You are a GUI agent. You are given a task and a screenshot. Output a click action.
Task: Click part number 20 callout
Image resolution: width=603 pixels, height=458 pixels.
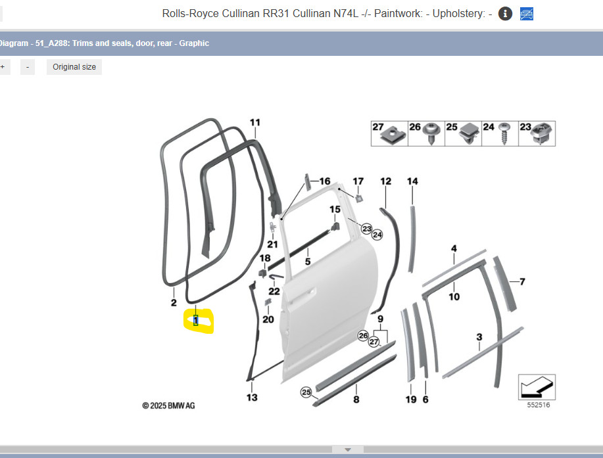pyautogui.click(x=268, y=319)
